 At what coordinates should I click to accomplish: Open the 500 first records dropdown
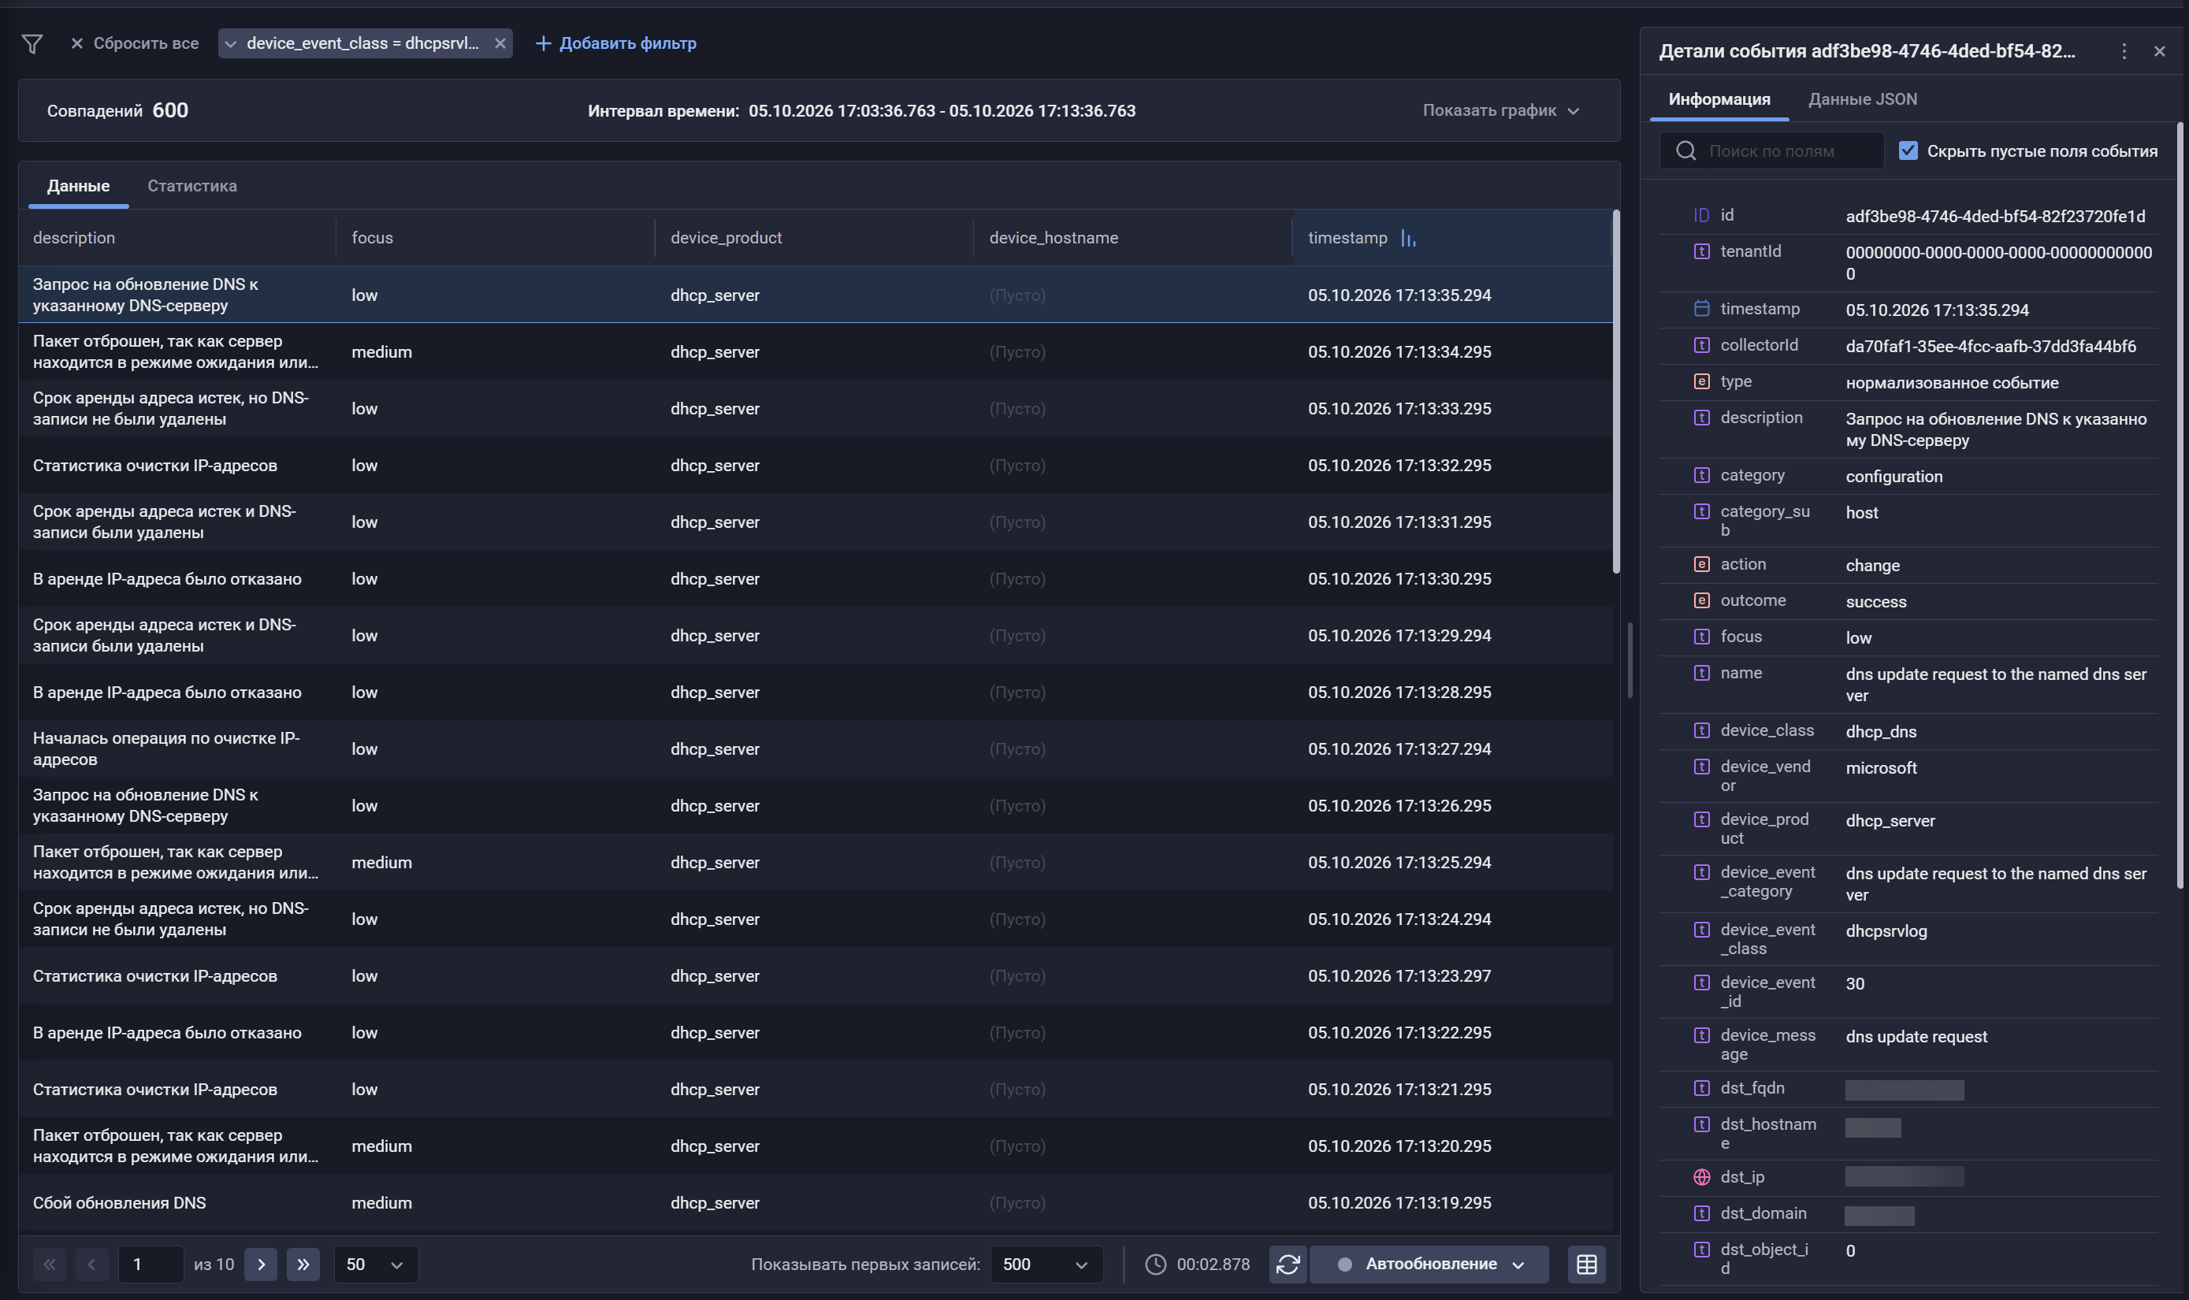1046,1264
